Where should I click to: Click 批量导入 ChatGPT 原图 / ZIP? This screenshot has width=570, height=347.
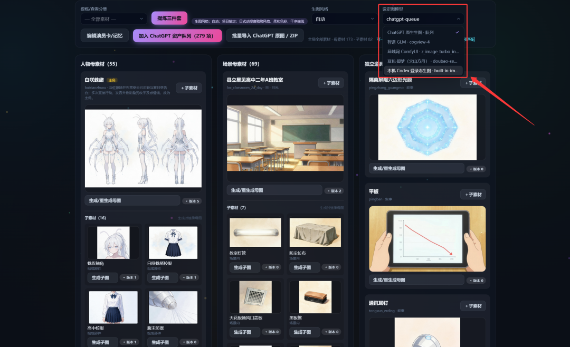pyautogui.click(x=264, y=36)
